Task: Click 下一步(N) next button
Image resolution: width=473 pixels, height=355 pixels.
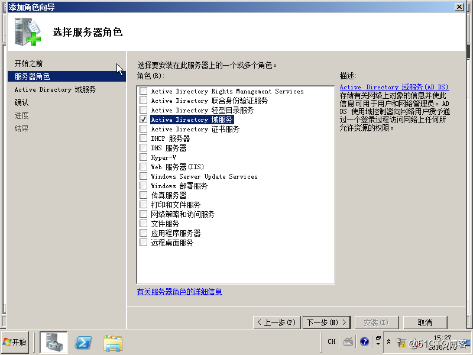Action: [x=327, y=322]
